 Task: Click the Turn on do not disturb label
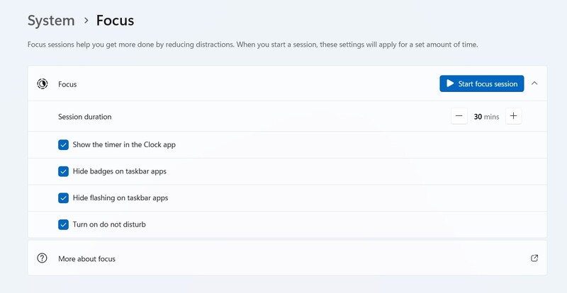pos(109,224)
